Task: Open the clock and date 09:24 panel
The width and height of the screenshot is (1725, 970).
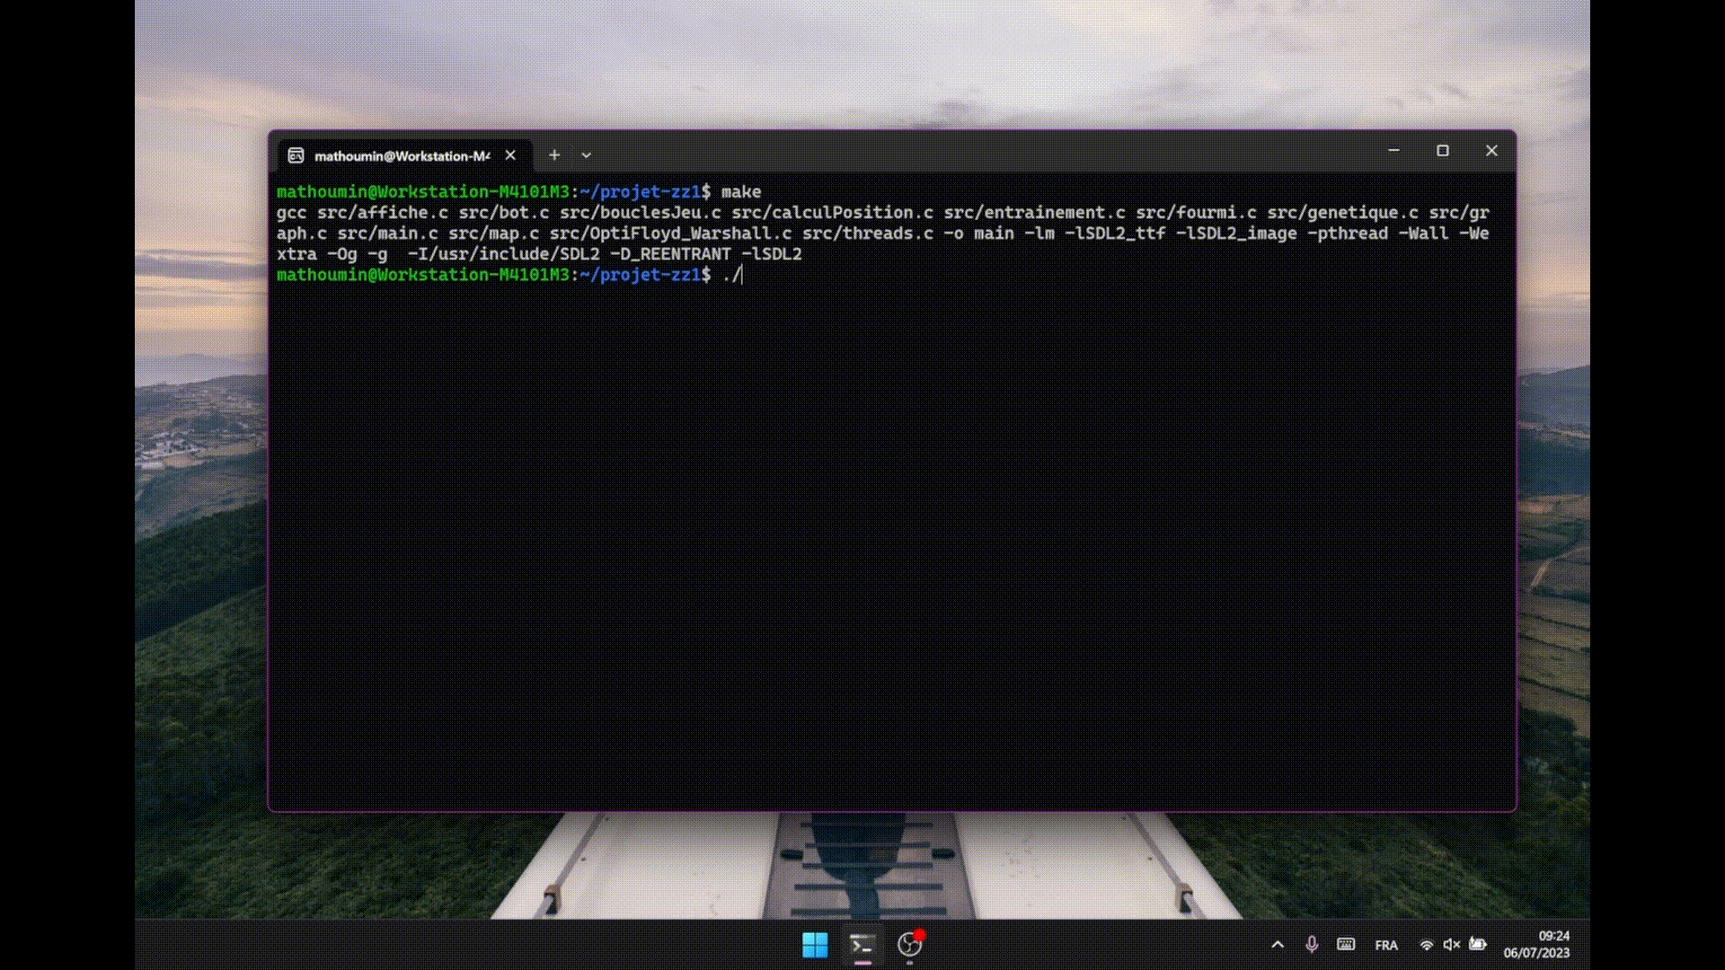Action: 1537,945
